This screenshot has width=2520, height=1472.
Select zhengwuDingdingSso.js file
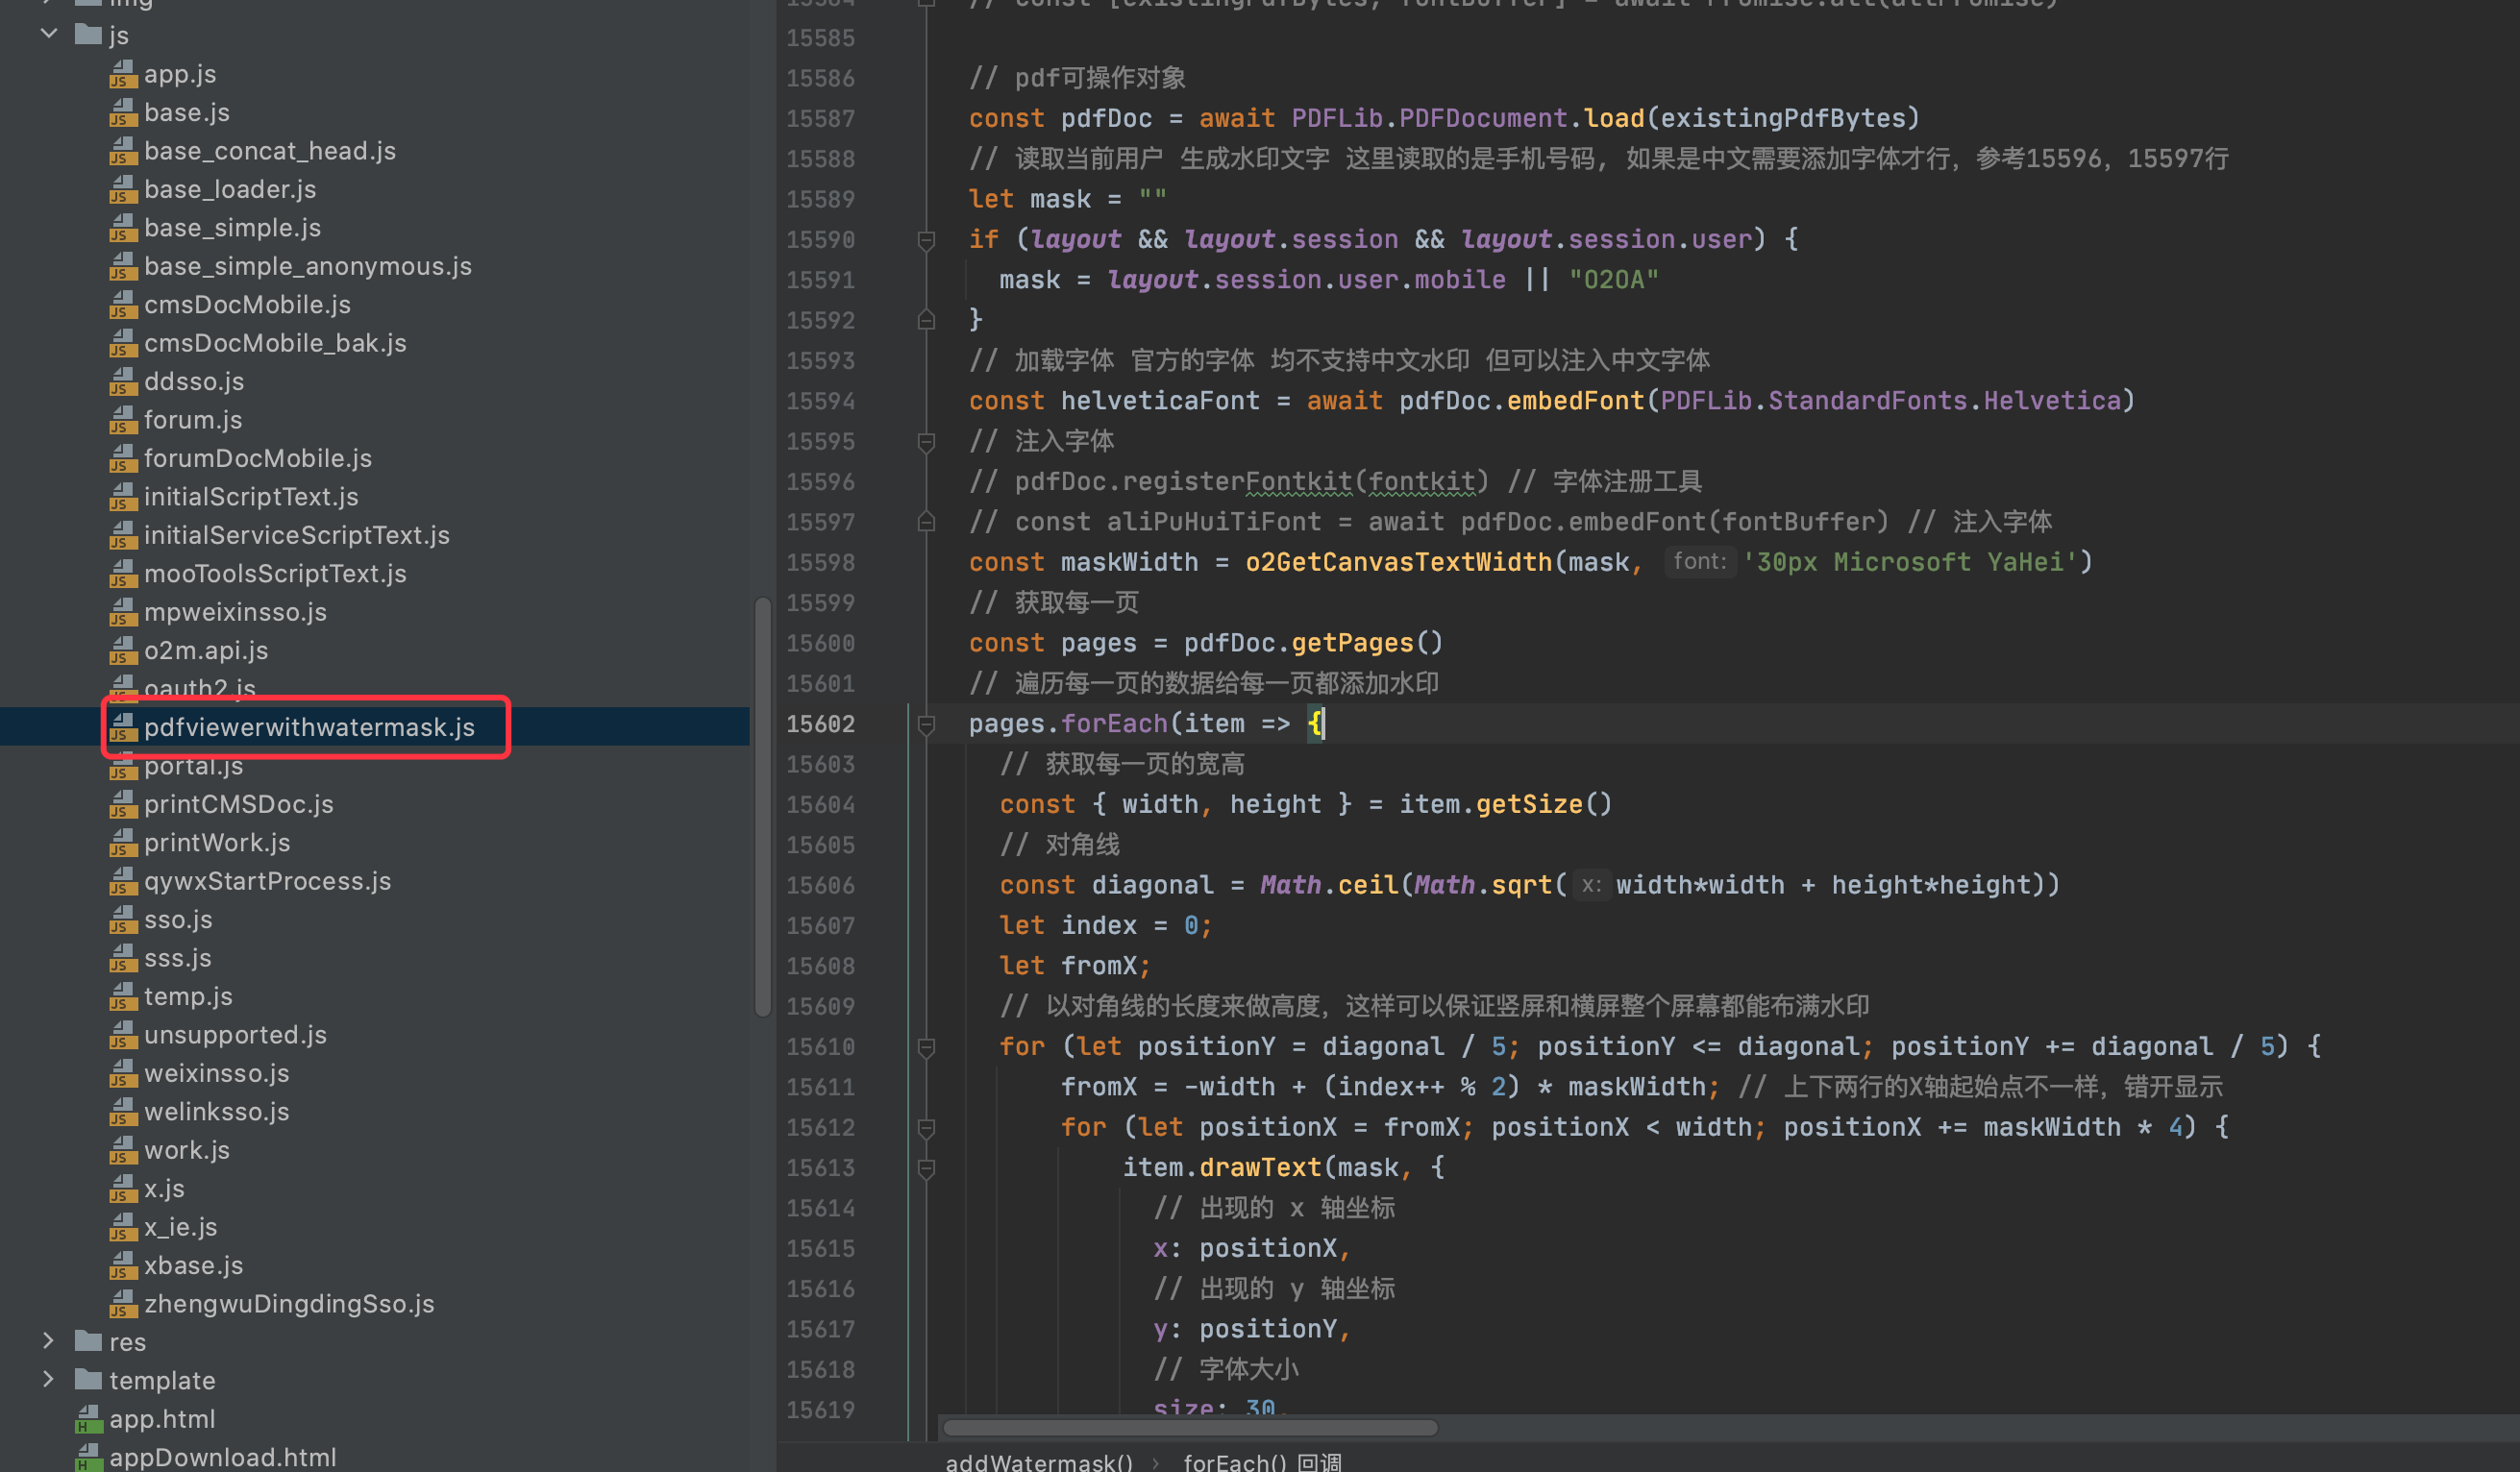(x=288, y=1304)
